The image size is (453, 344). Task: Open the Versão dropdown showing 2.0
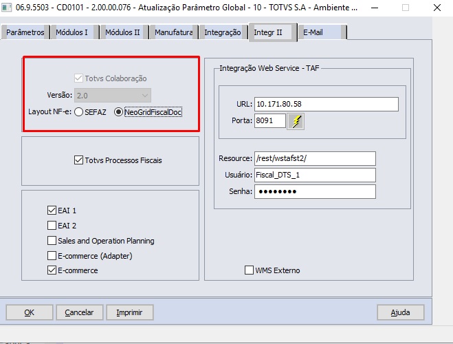tap(113, 96)
